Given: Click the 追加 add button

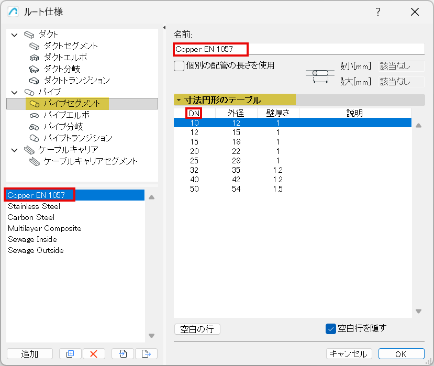Looking at the screenshot, I should pyautogui.click(x=30, y=354).
